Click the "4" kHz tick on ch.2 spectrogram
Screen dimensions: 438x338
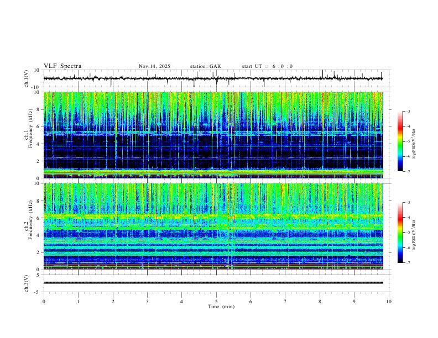tap(39, 235)
